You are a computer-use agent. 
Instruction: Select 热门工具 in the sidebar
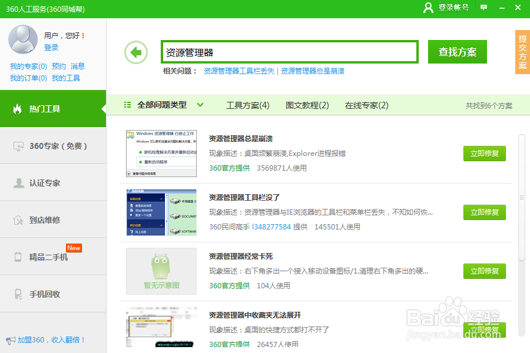coord(53,109)
